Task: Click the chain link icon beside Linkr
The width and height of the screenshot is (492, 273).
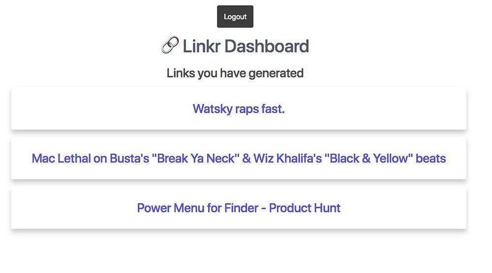Action: pos(170,47)
